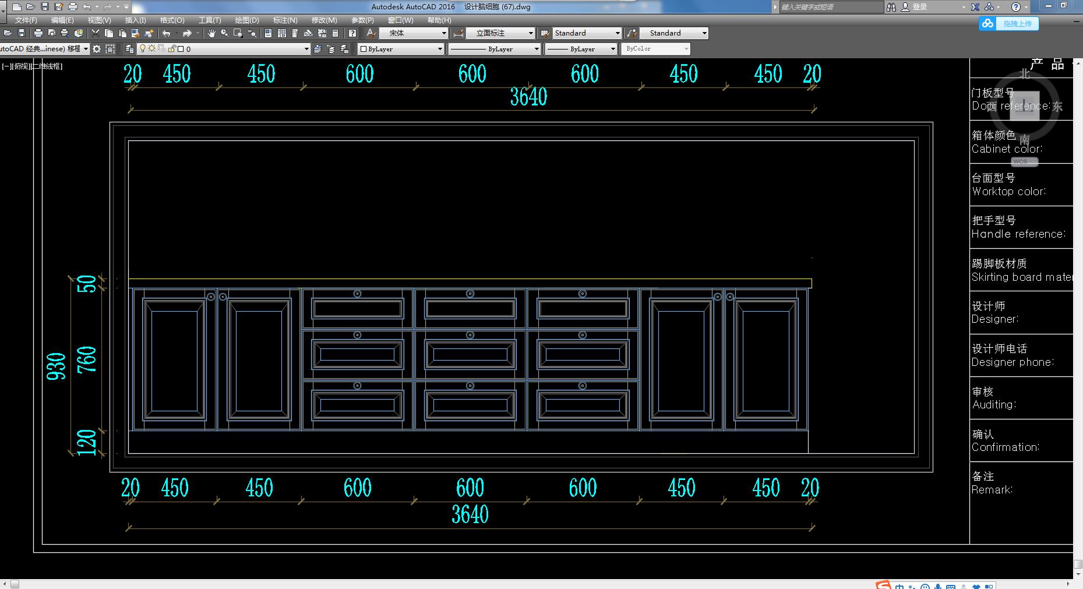This screenshot has height=589, width=1083.
Task: Click the Publish icon
Action: click(x=65, y=33)
